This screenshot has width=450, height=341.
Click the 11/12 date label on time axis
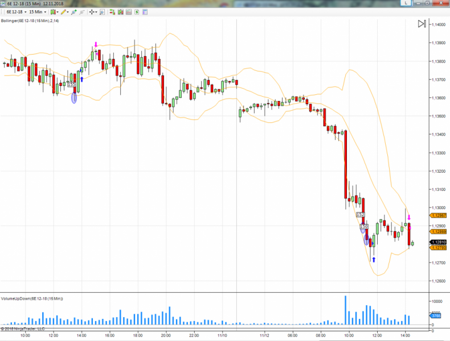click(264, 335)
